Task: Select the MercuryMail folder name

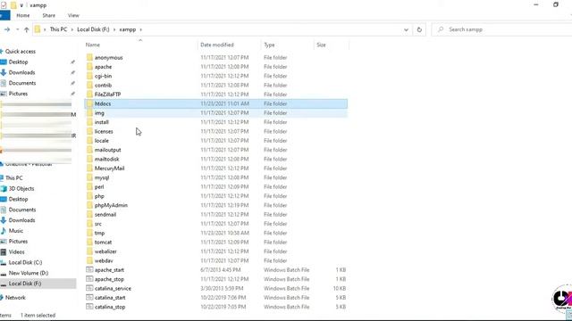Action: [x=109, y=169]
